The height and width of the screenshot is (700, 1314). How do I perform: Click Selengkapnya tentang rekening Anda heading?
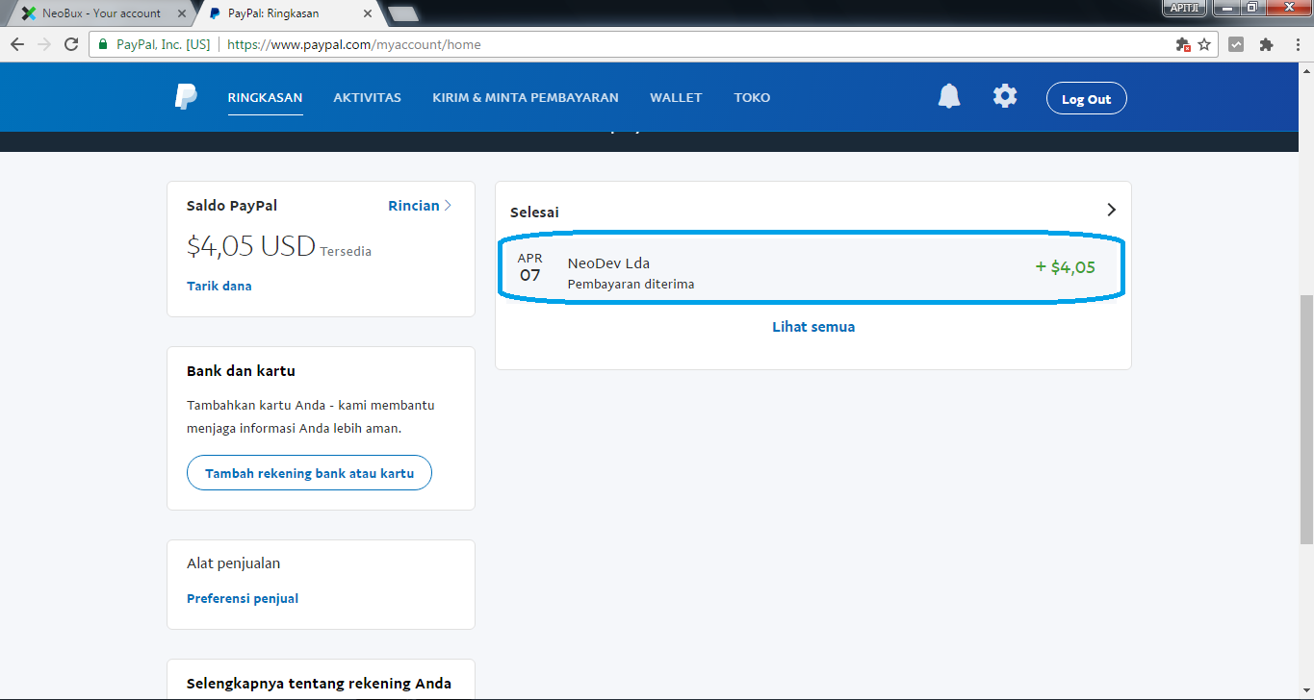pos(319,684)
